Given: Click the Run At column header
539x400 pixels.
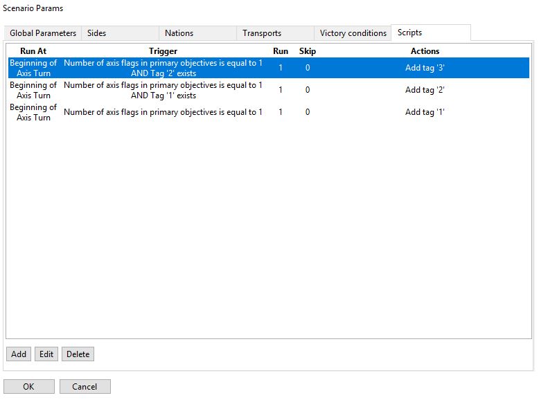Looking at the screenshot, I should [33, 51].
